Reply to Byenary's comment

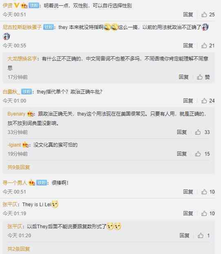coord(182,132)
